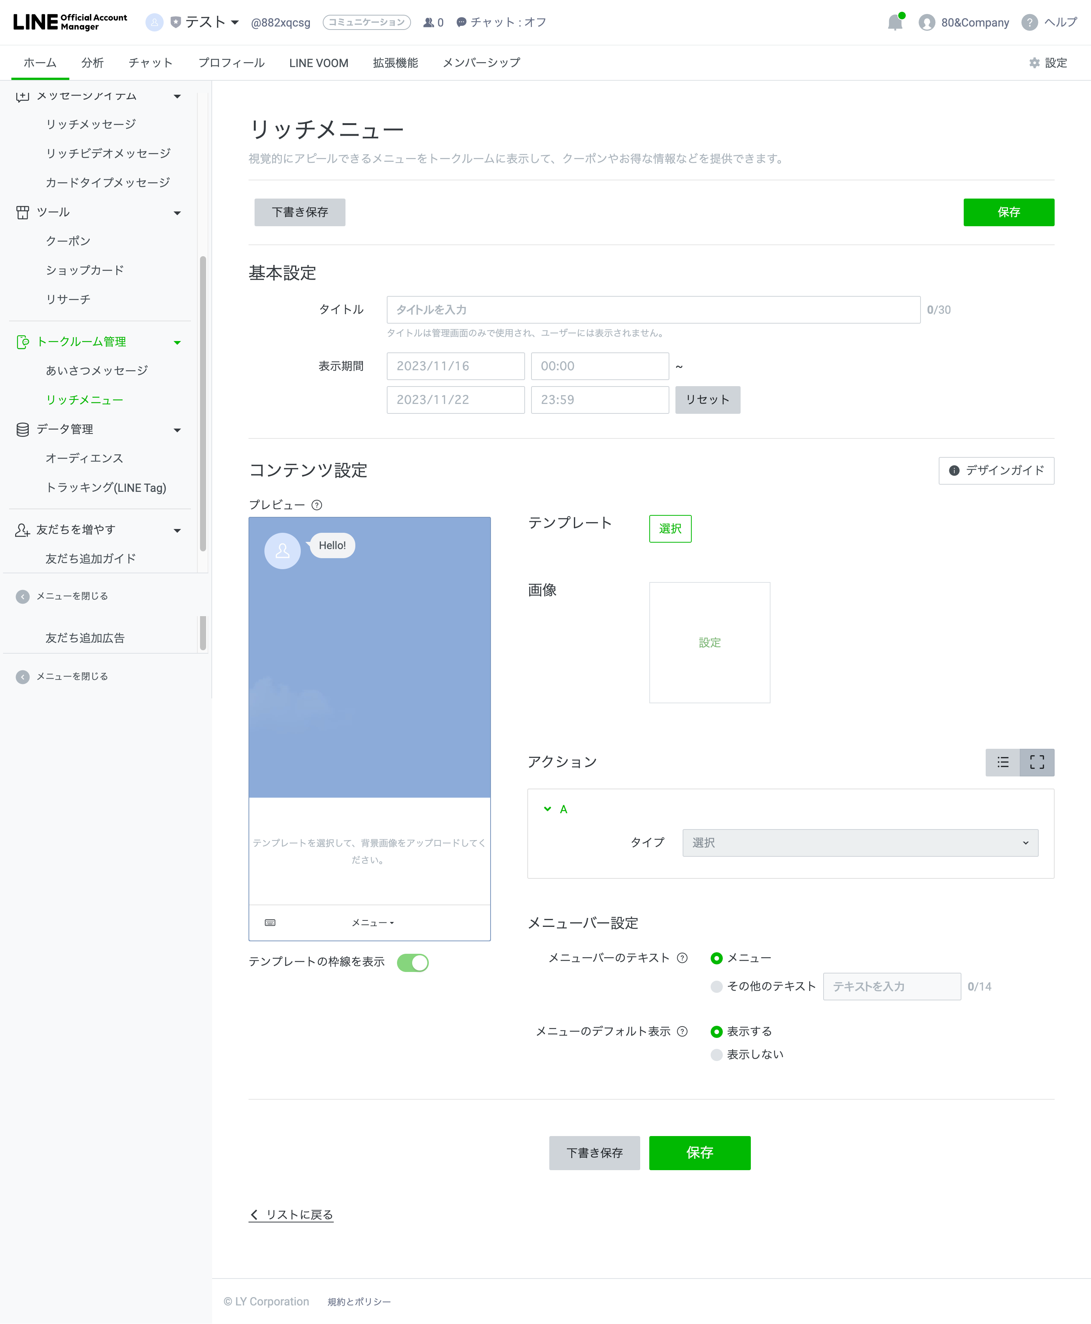Open the action タイプ selection dropdown
The height and width of the screenshot is (1324, 1091).
[860, 842]
